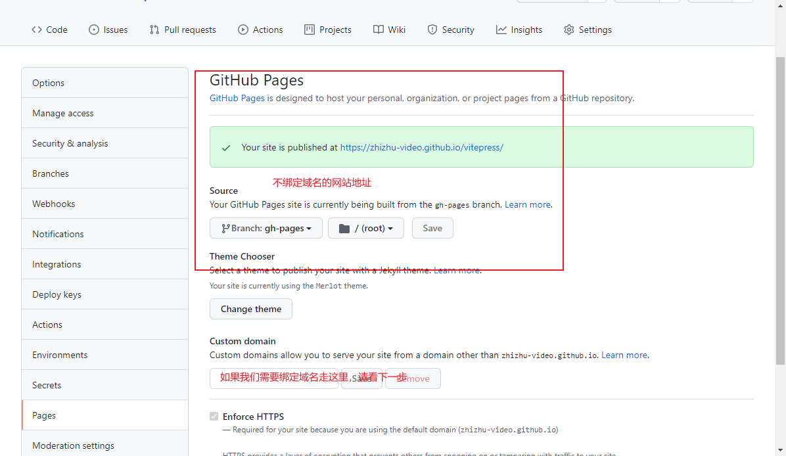Click the page vertical scrollbar
The image size is (786, 456).
click(781, 210)
